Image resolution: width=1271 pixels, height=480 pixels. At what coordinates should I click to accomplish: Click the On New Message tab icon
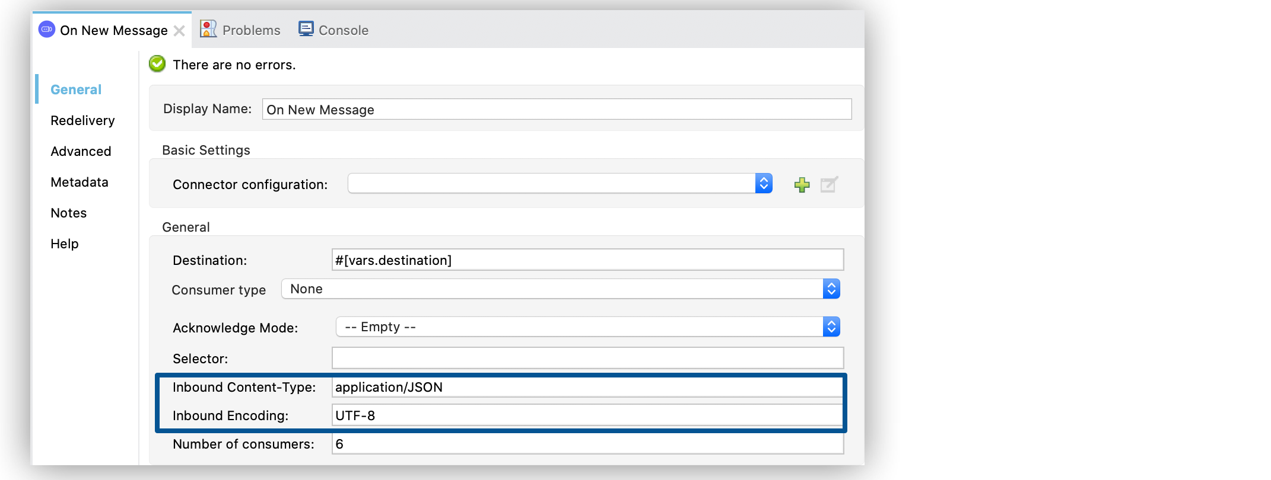[47, 29]
